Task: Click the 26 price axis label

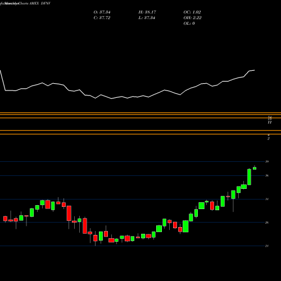Action: [267, 223]
